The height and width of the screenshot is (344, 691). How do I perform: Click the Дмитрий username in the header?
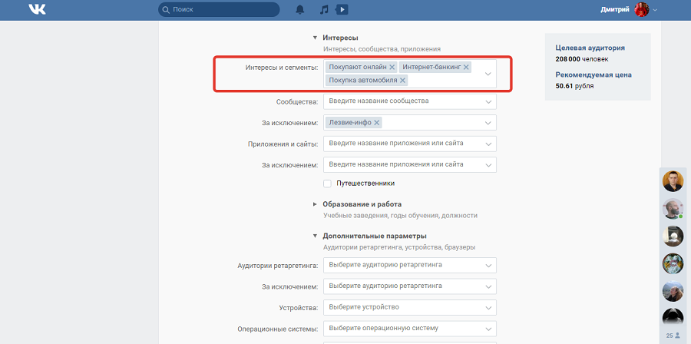pos(615,10)
